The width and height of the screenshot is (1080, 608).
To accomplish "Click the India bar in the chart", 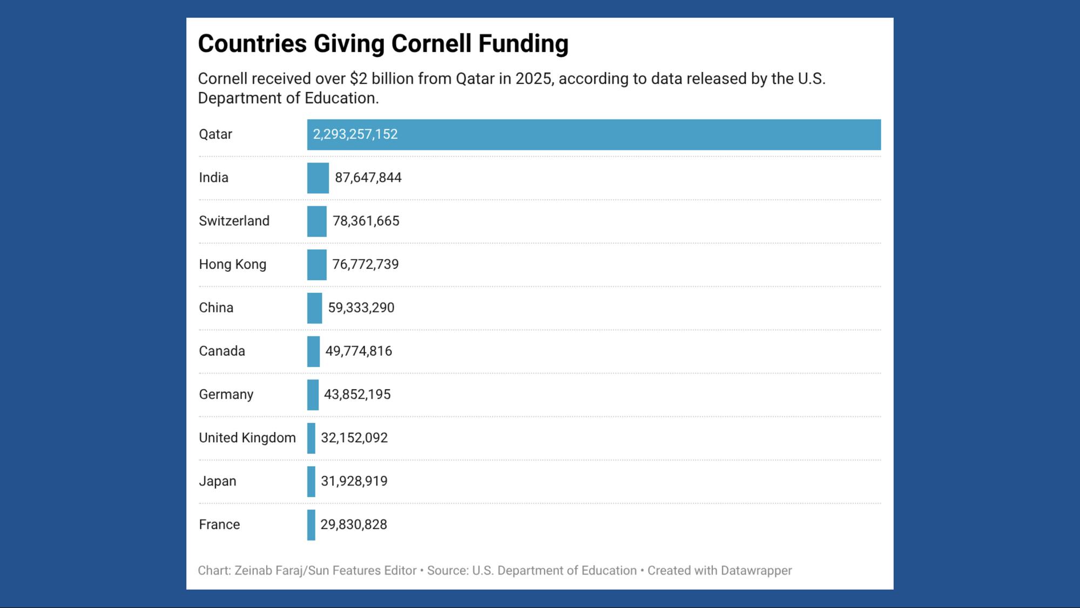I will tap(318, 178).
